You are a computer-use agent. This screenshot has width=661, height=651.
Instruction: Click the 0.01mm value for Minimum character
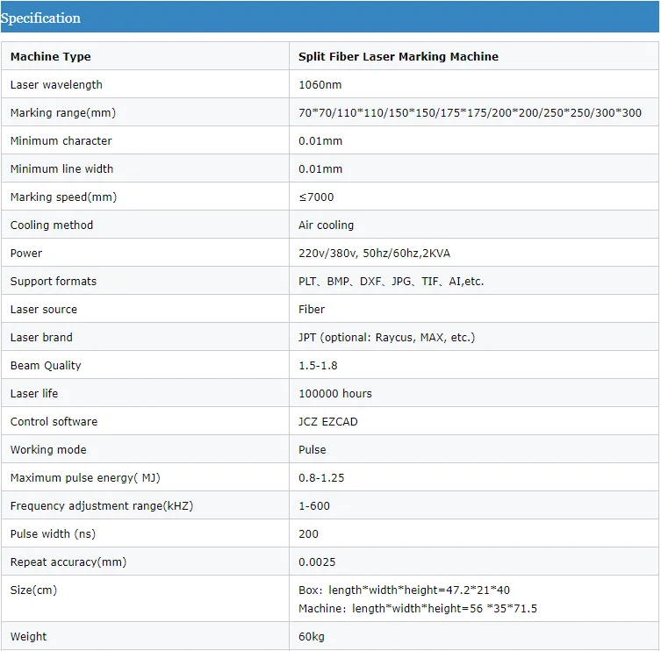click(320, 140)
